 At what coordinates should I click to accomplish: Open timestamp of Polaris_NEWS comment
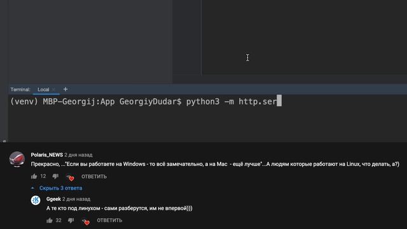pos(78,155)
